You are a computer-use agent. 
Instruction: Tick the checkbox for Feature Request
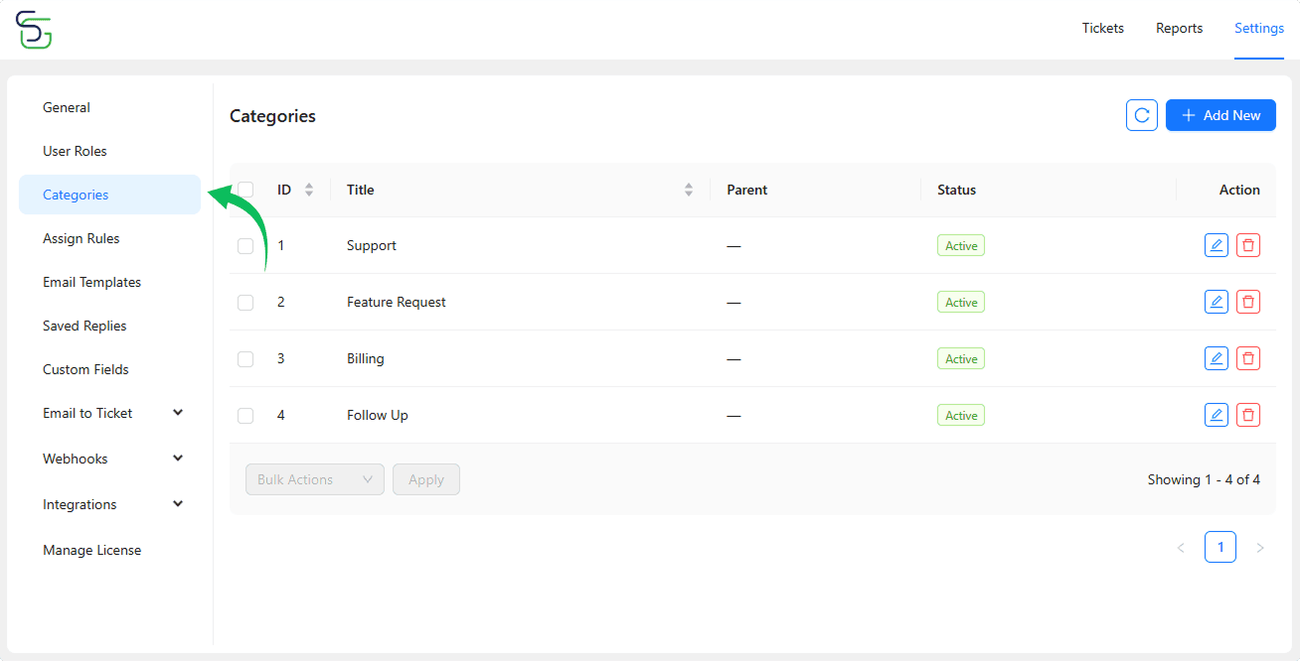pos(245,303)
